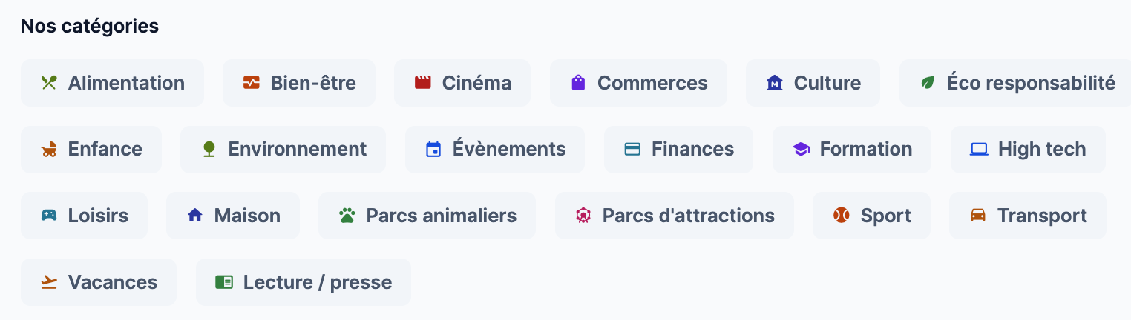Open the Loisirs category
1131x320 pixels.
tap(84, 216)
